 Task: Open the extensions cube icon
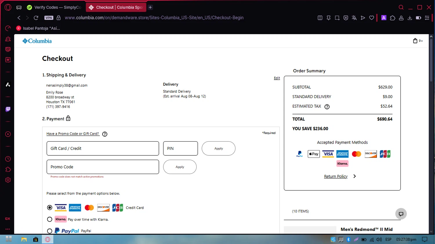392,18
